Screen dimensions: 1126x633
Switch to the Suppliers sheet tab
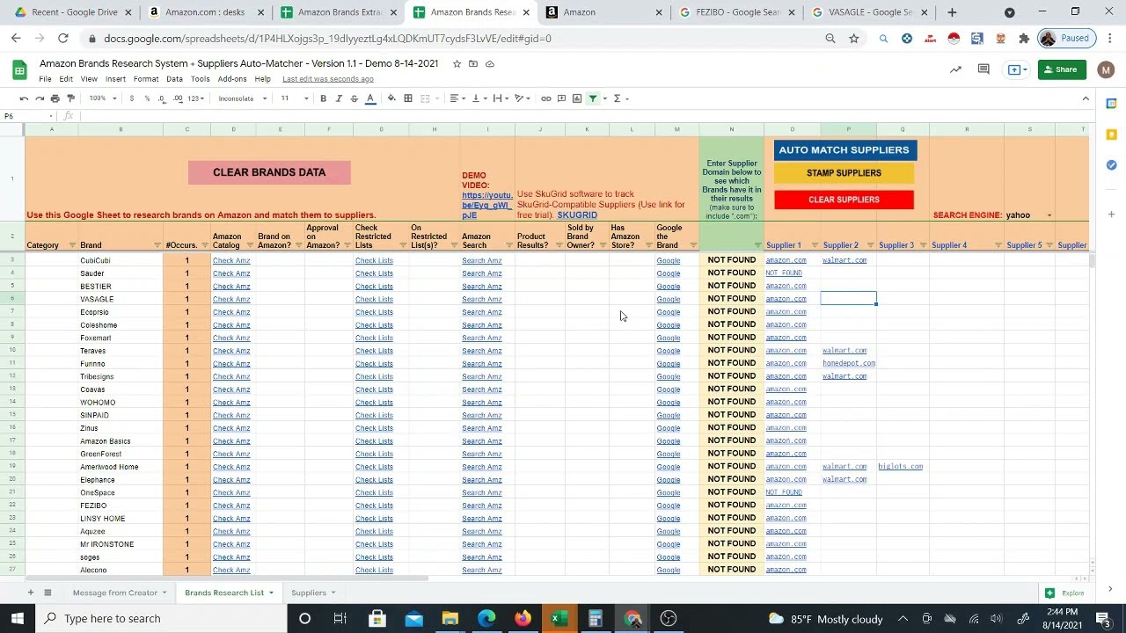(309, 593)
